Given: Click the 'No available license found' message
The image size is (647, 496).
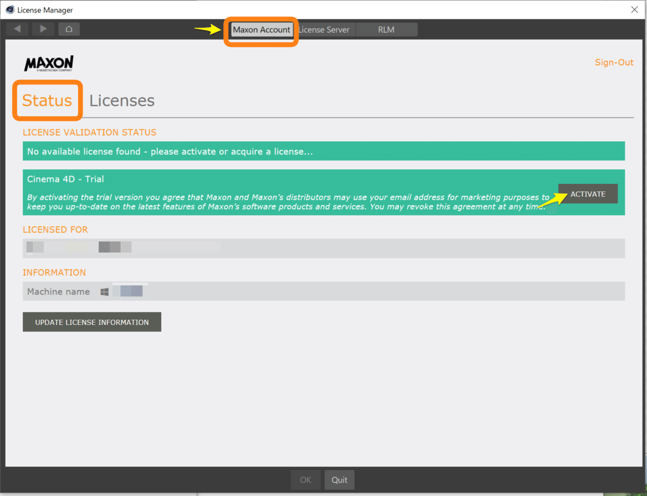Looking at the screenshot, I should click(323, 151).
